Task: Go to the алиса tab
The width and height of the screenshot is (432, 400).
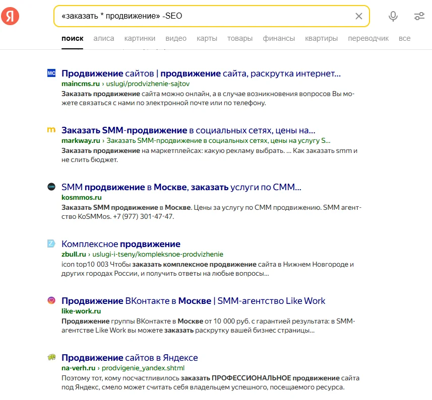Action: (104, 38)
